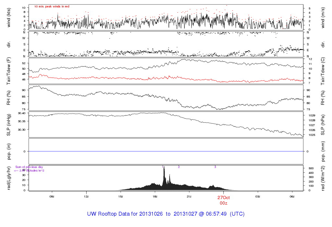332x227 pixels.
Task: Click the left 'RH (%)' axis label
Action: 9,98
